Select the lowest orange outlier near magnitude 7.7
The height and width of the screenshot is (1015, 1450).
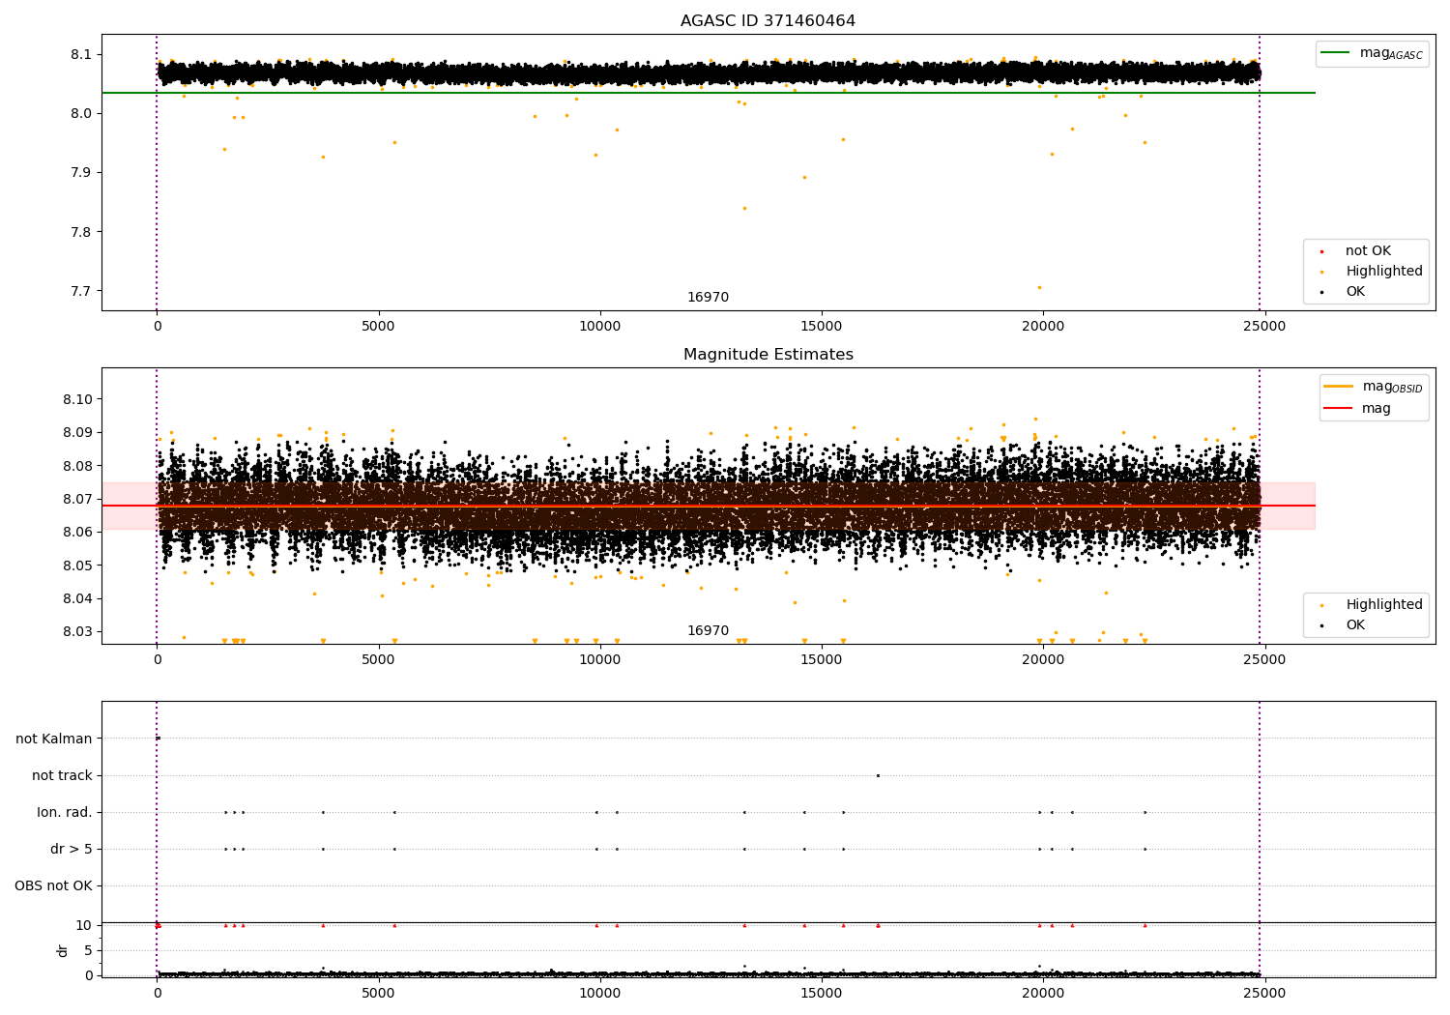point(1039,287)
